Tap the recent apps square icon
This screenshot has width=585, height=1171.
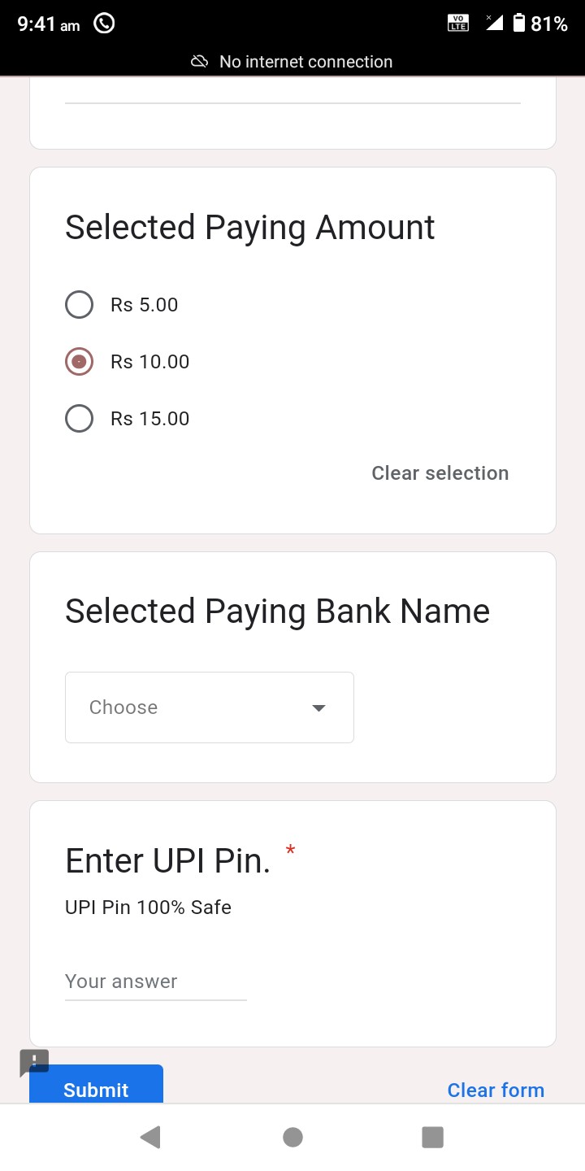(432, 1137)
